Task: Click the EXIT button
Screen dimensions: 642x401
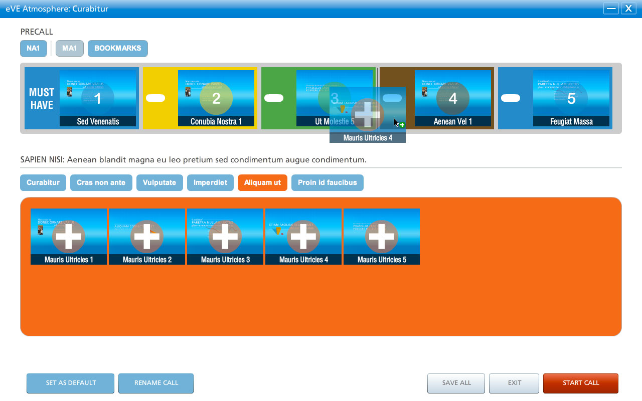Action: pos(515,383)
